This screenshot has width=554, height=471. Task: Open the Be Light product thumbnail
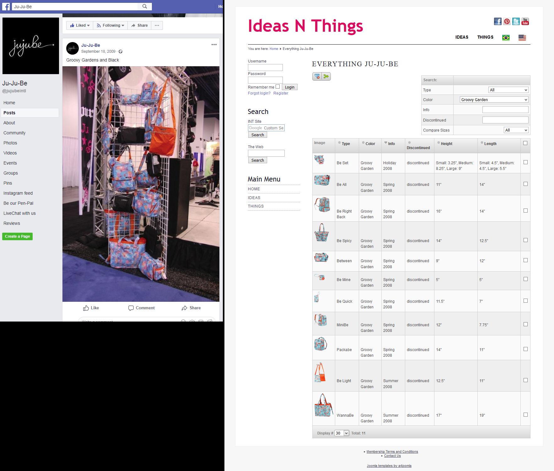320,372
